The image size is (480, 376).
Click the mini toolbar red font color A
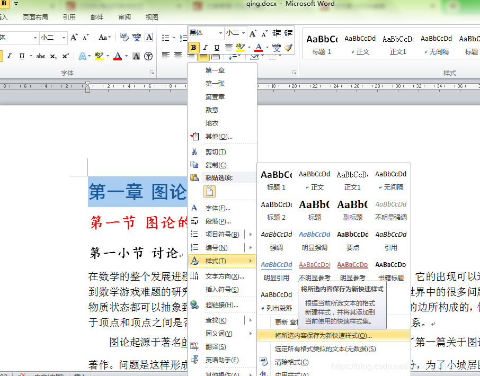tap(259, 48)
